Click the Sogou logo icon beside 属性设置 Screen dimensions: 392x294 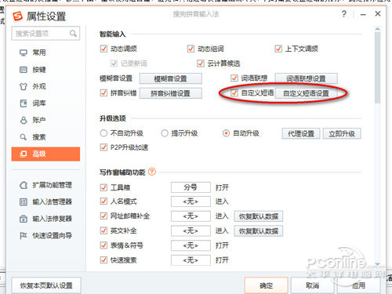tap(18, 16)
